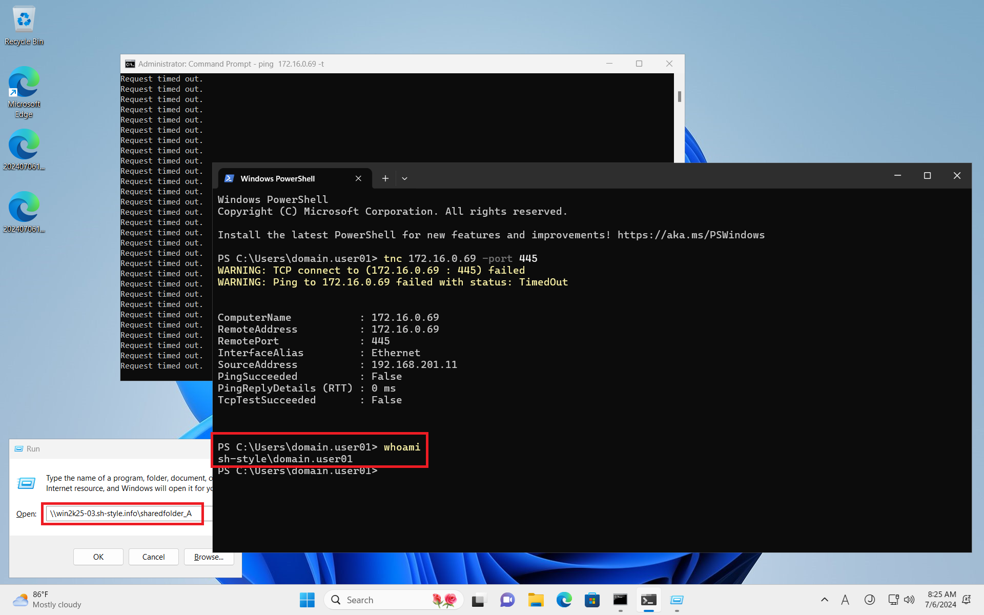Click the Start button
984x615 pixels.
click(x=306, y=600)
